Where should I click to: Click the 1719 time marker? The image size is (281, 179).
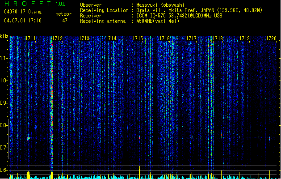[x=245, y=38]
